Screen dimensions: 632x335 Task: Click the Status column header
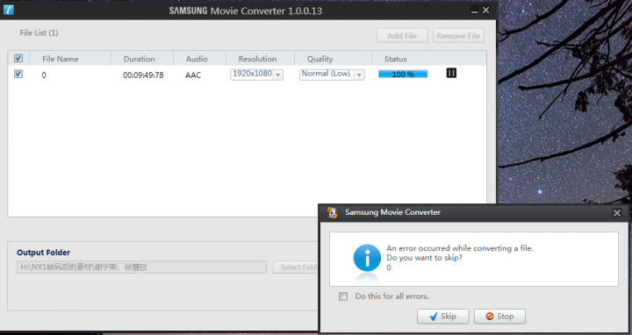[395, 59]
